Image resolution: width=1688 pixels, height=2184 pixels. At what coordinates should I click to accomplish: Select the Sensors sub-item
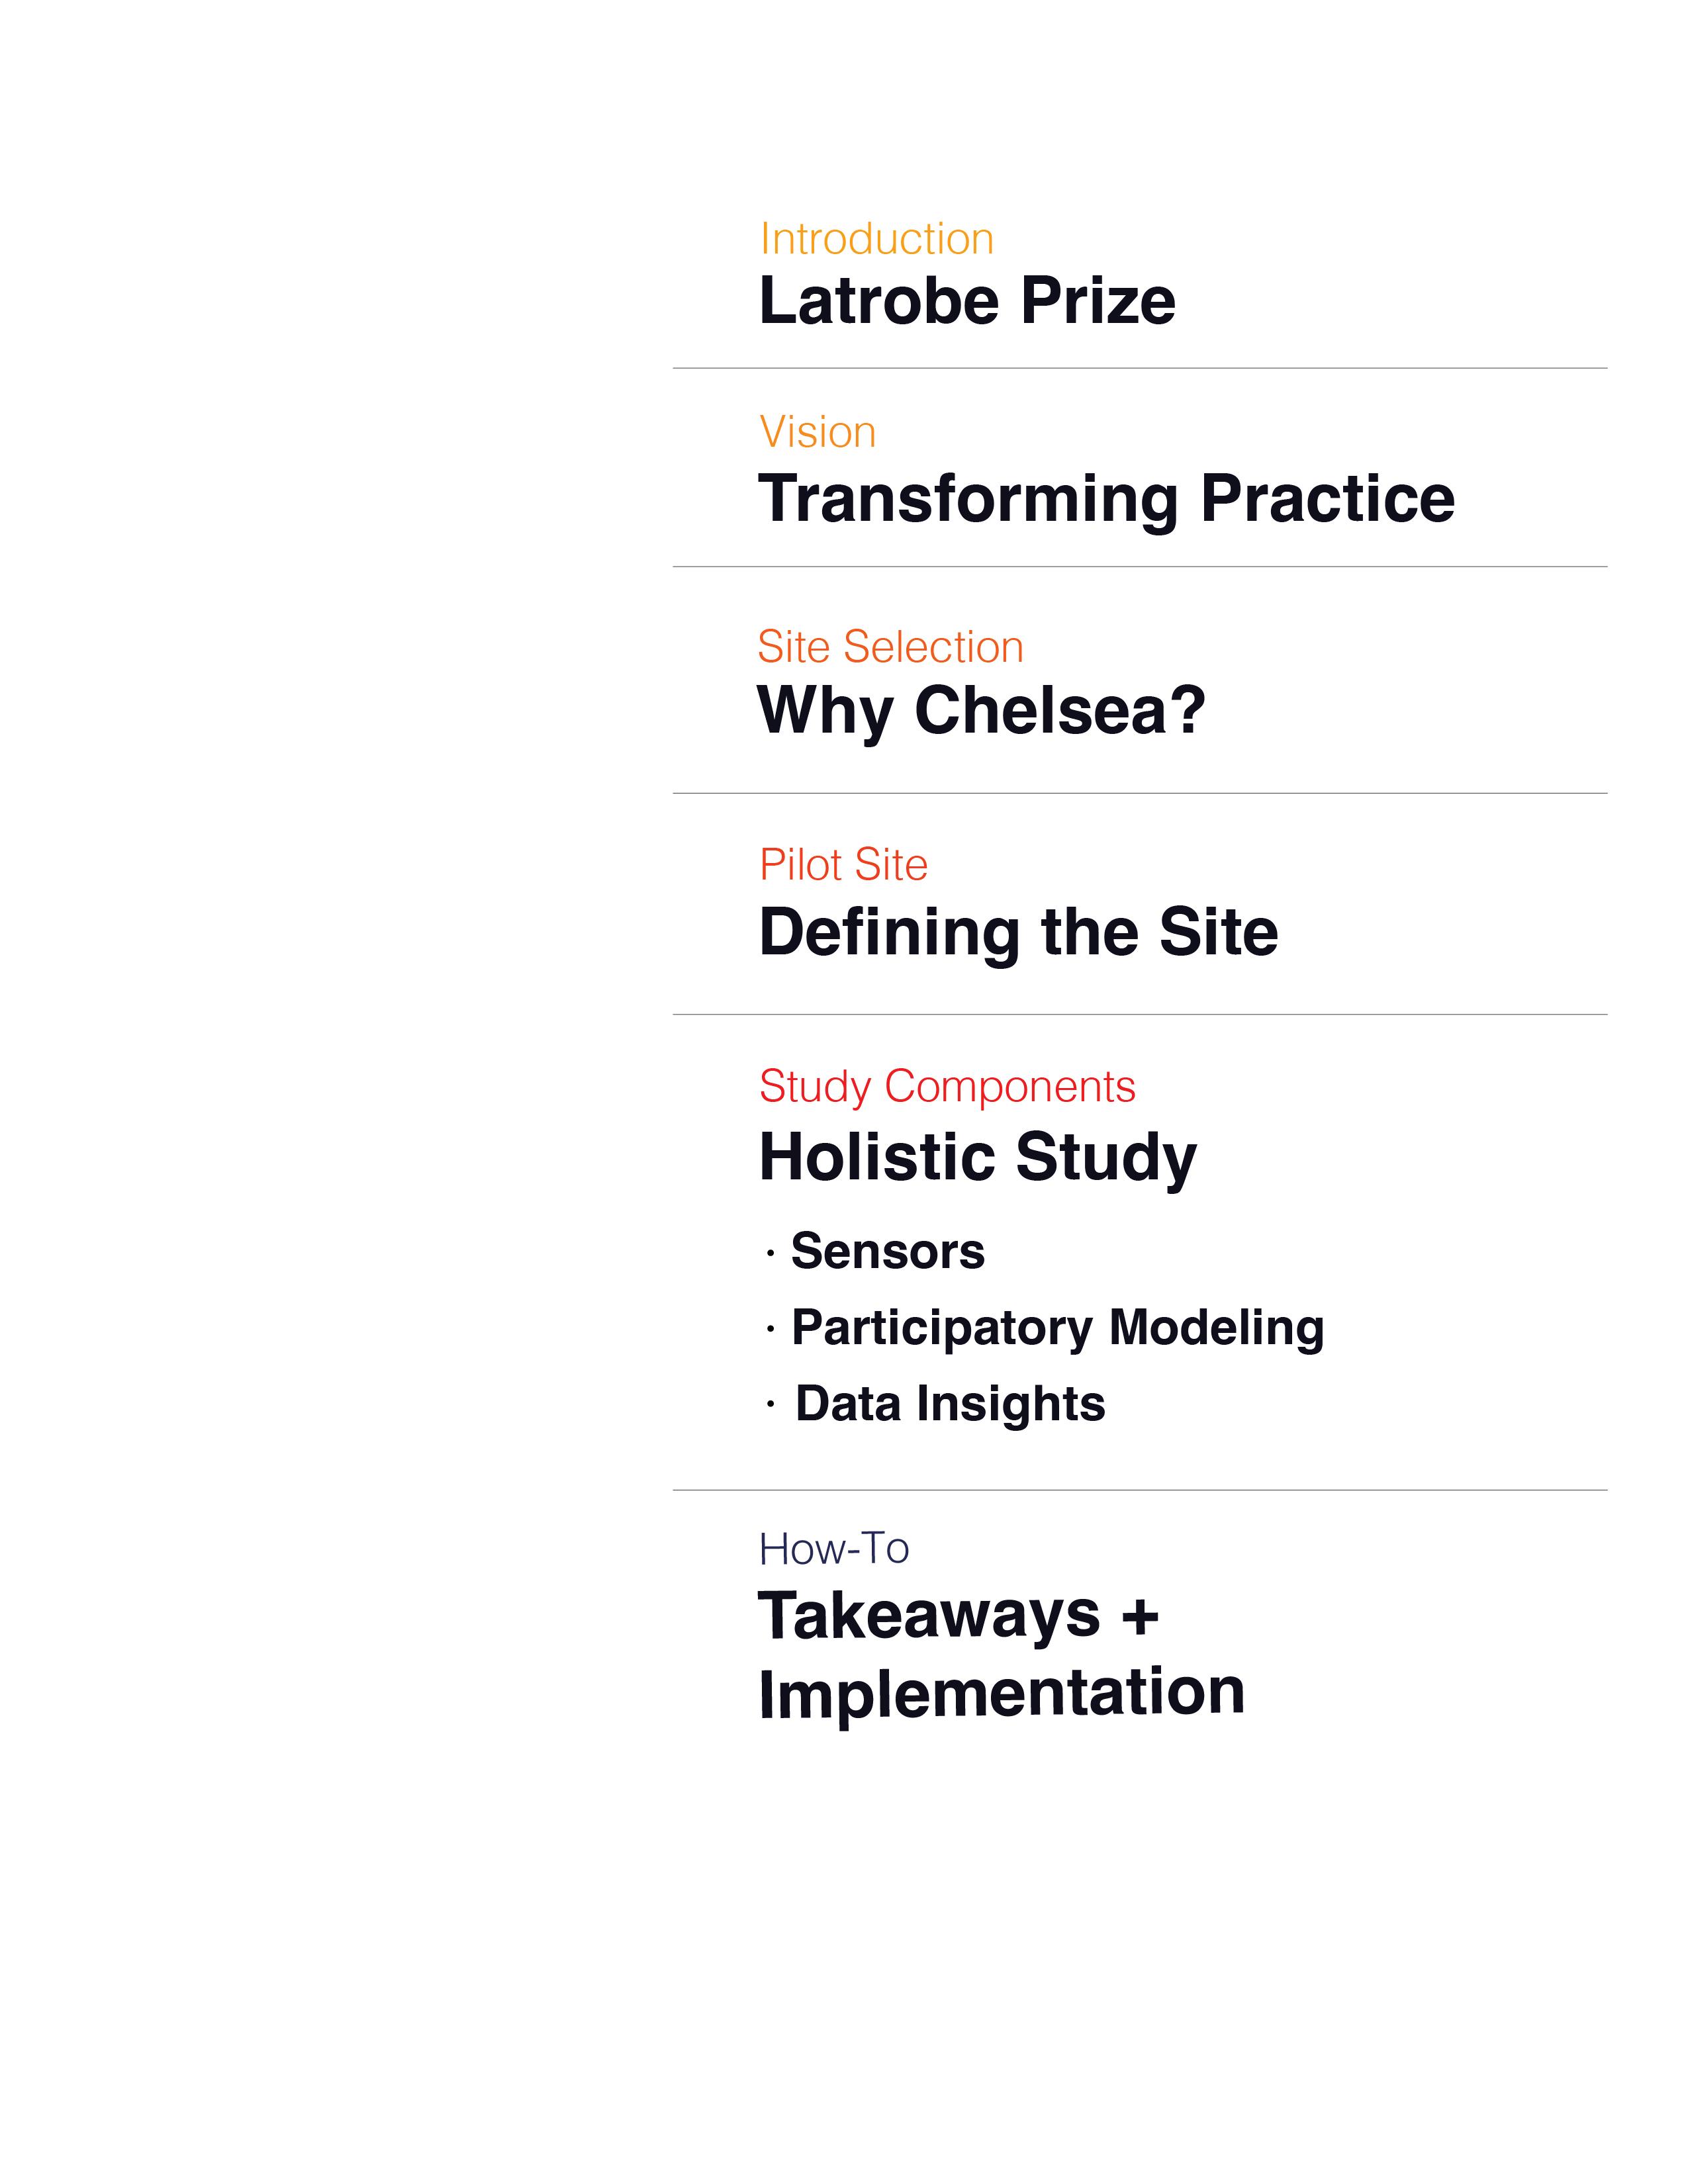click(x=887, y=1251)
